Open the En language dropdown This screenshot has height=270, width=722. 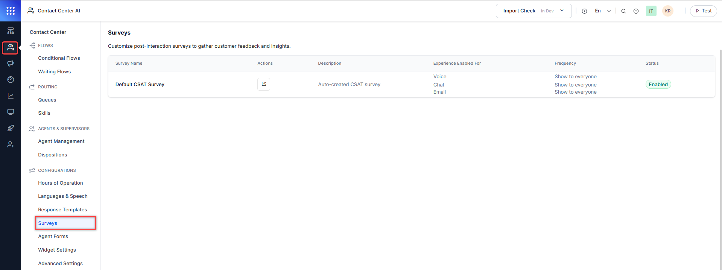[x=602, y=11]
